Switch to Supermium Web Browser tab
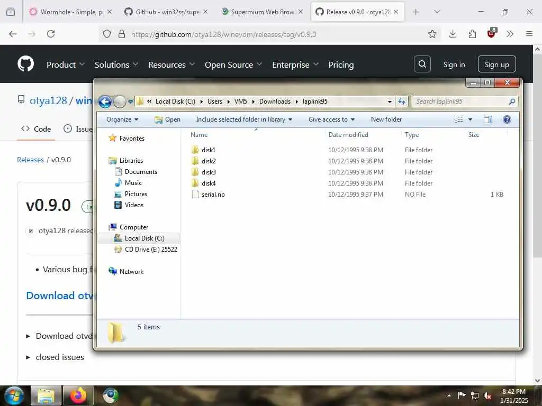 (x=261, y=12)
